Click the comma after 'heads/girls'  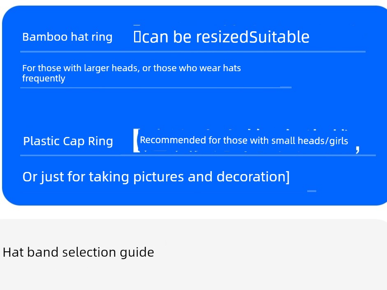357,149
